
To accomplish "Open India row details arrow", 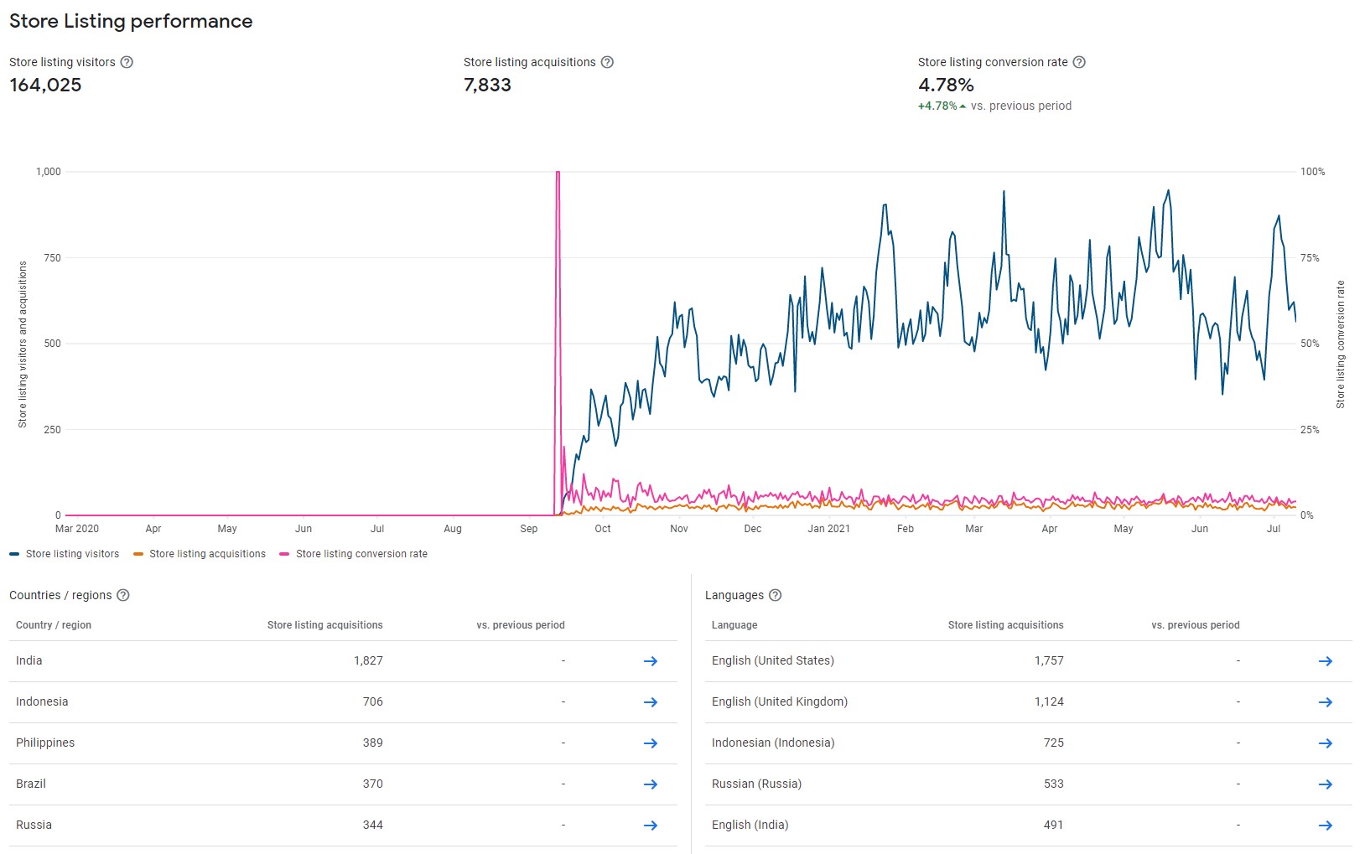I will tap(650, 661).
